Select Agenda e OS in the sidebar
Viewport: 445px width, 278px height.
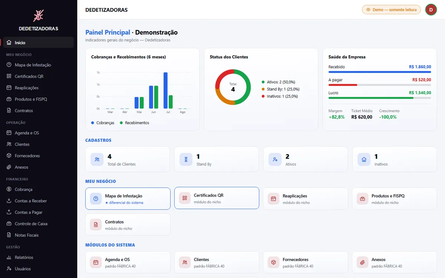tap(39, 133)
